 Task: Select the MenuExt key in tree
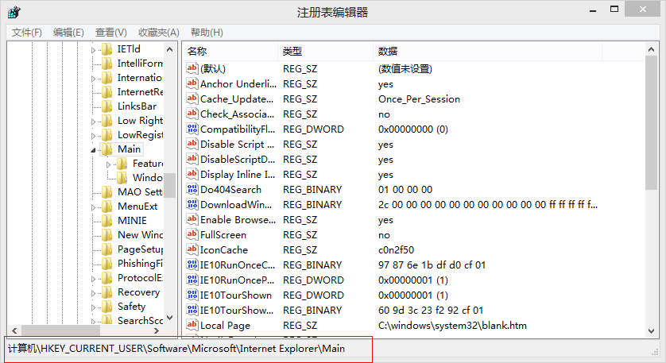pos(137,207)
